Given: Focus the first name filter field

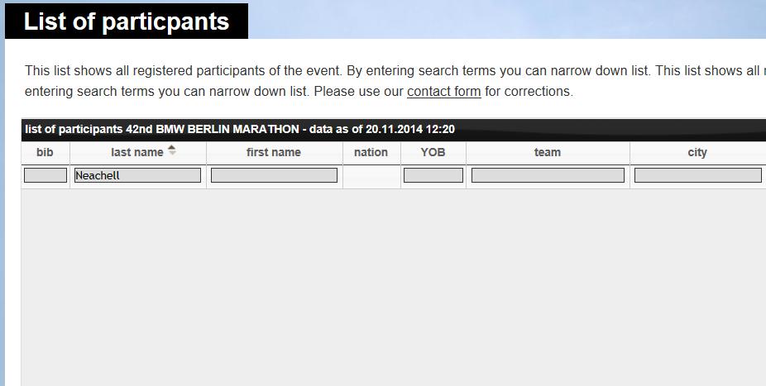Looking at the screenshot, I should [x=274, y=175].
